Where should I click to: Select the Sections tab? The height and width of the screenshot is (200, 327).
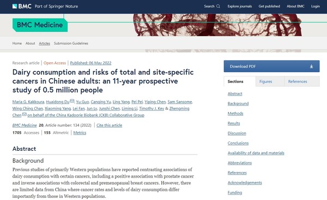240,81
